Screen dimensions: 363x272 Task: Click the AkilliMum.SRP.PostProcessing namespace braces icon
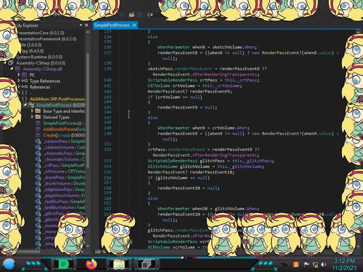coord(24,99)
